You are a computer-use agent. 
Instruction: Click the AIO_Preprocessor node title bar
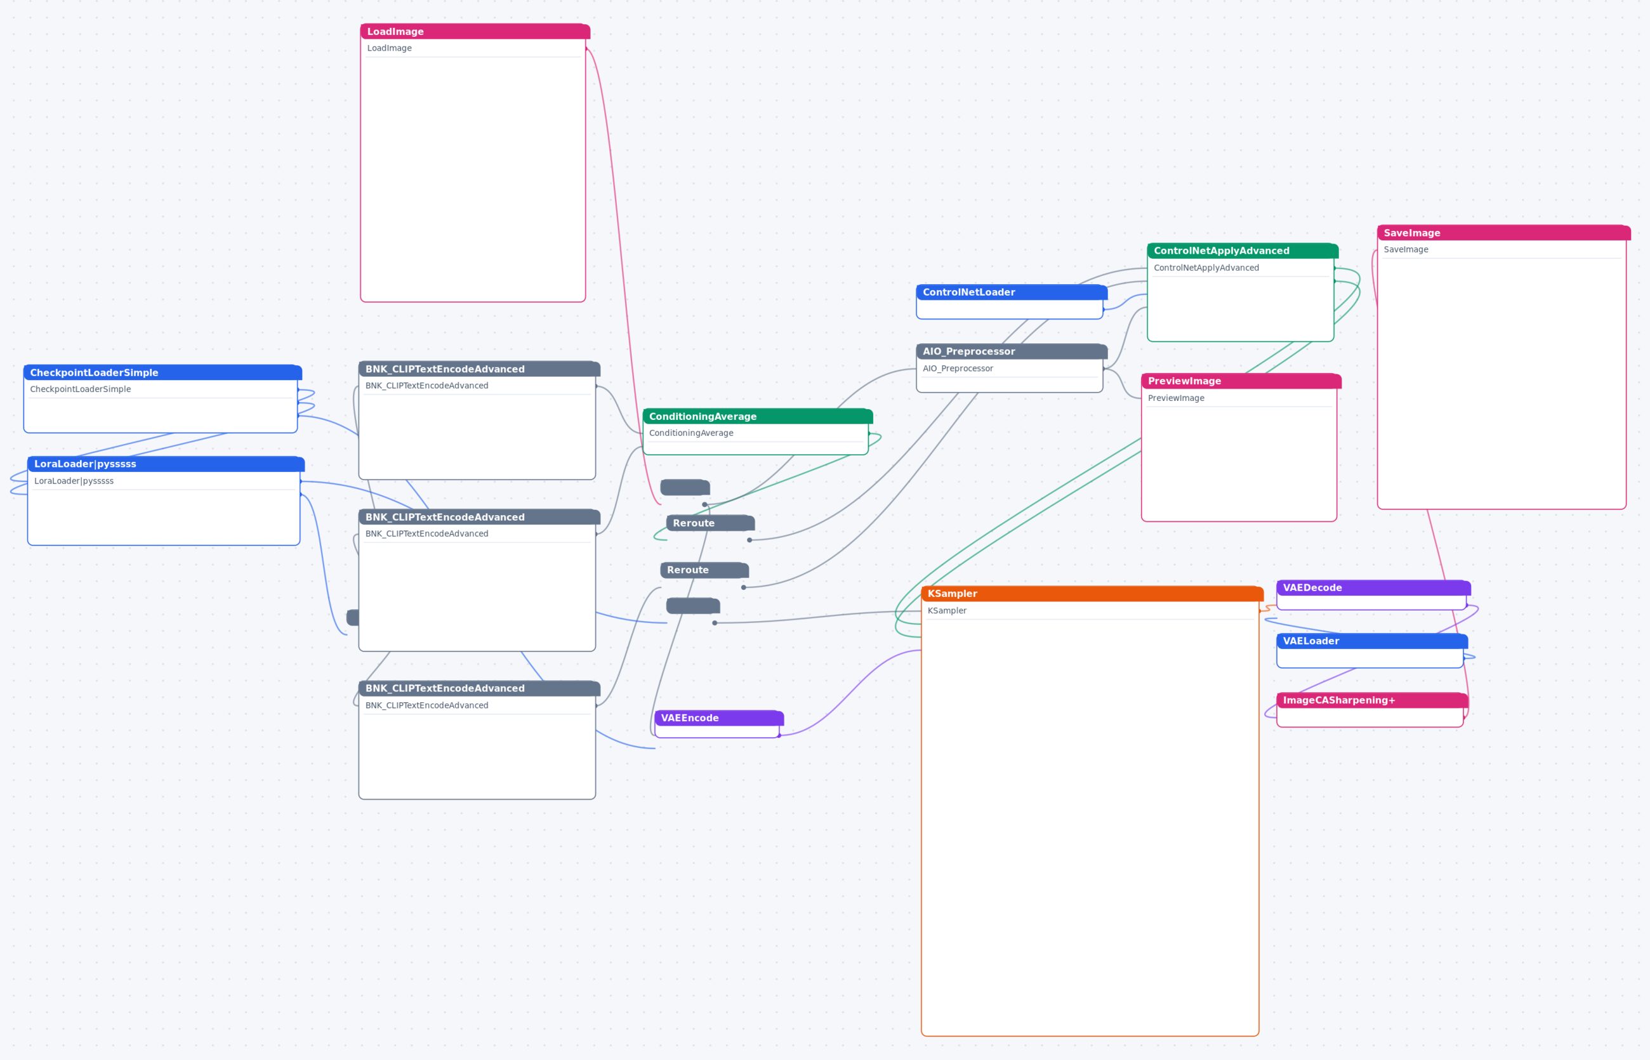tap(1012, 351)
